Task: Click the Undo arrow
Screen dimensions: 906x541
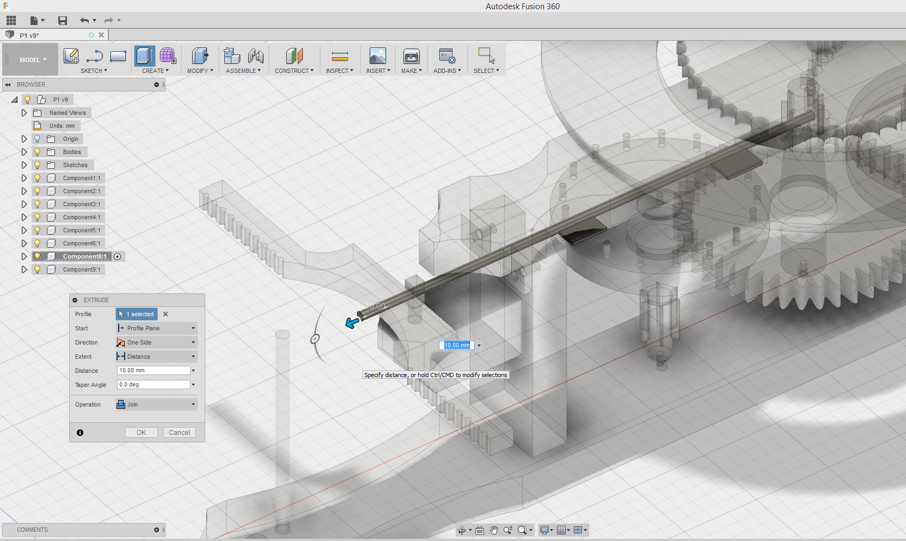Action: tap(84, 21)
